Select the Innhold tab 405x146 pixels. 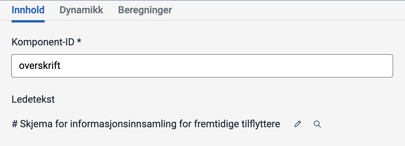point(28,10)
